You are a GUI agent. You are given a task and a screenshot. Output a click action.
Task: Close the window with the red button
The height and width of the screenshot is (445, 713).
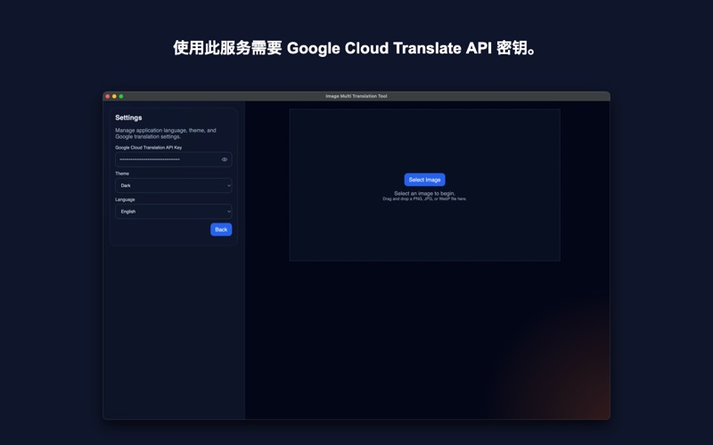(108, 96)
